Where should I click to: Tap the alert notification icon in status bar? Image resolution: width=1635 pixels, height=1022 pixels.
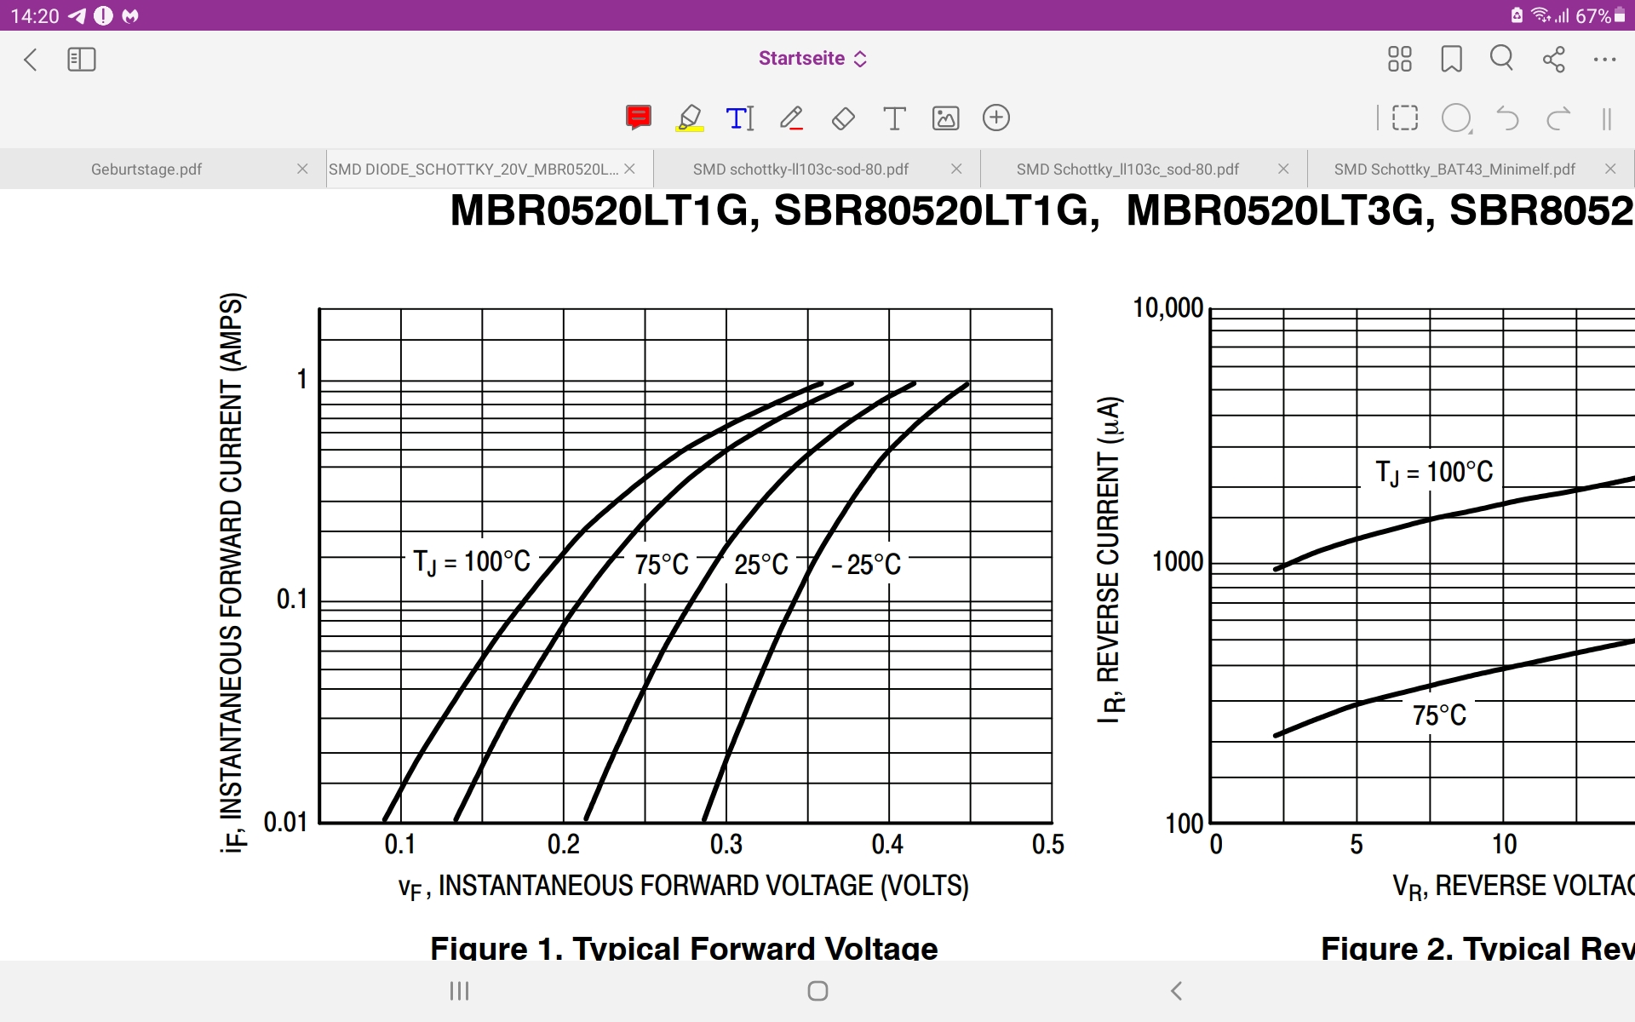[103, 16]
